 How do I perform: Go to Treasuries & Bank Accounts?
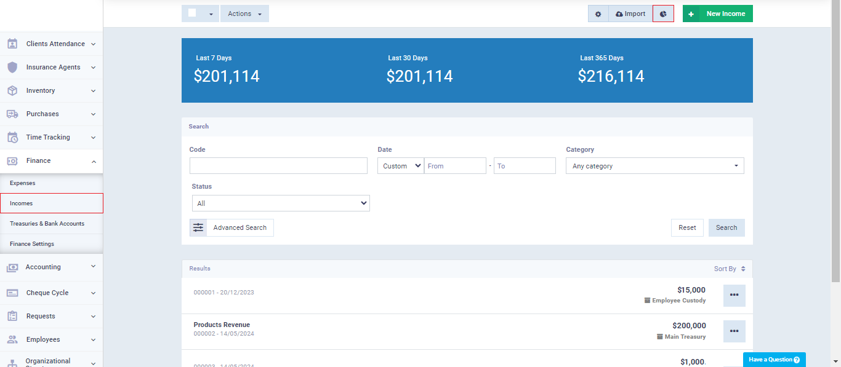click(x=47, y=224)
